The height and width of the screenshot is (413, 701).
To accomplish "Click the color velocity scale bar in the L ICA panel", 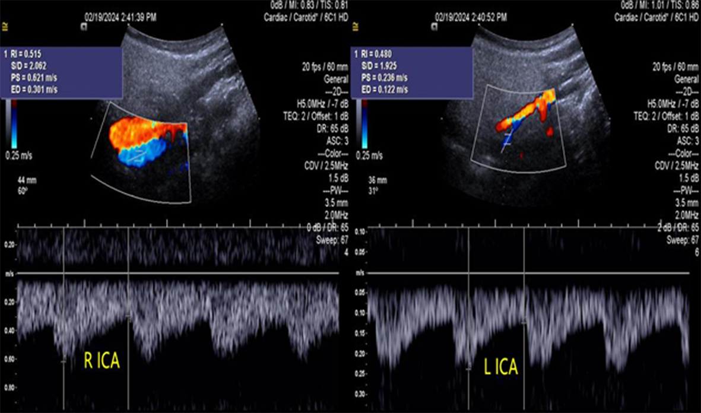I will click(364, 123).
